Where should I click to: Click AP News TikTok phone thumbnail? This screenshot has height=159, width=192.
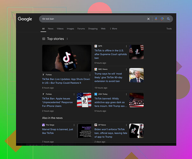(x=136, y=131)
